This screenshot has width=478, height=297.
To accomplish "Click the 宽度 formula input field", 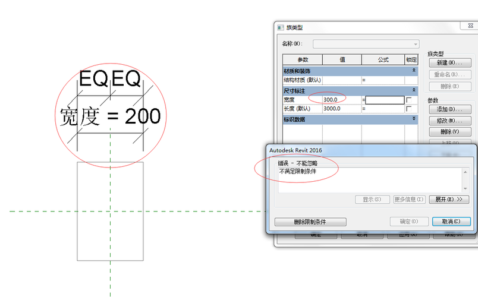I will point(385,100).
